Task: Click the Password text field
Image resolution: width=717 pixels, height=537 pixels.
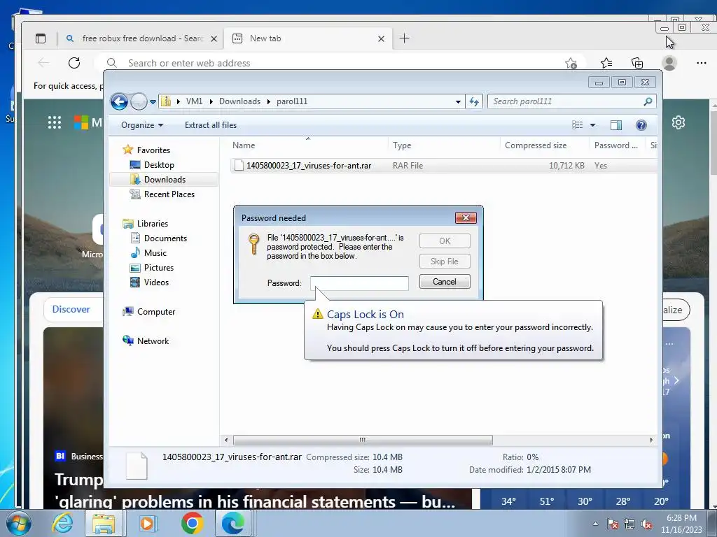Action: tap(359, 283)
